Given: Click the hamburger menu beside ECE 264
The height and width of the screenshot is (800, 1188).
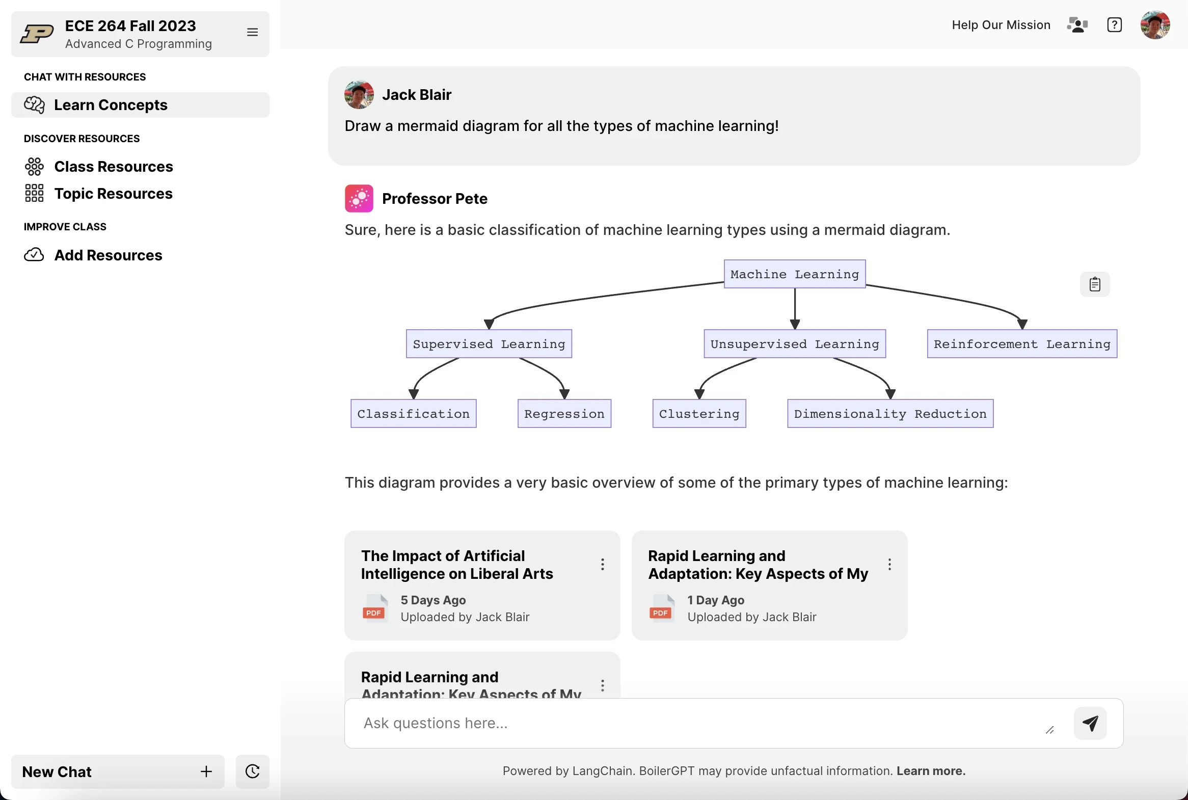Looking at the screenshot, I should tap(252, 32).
